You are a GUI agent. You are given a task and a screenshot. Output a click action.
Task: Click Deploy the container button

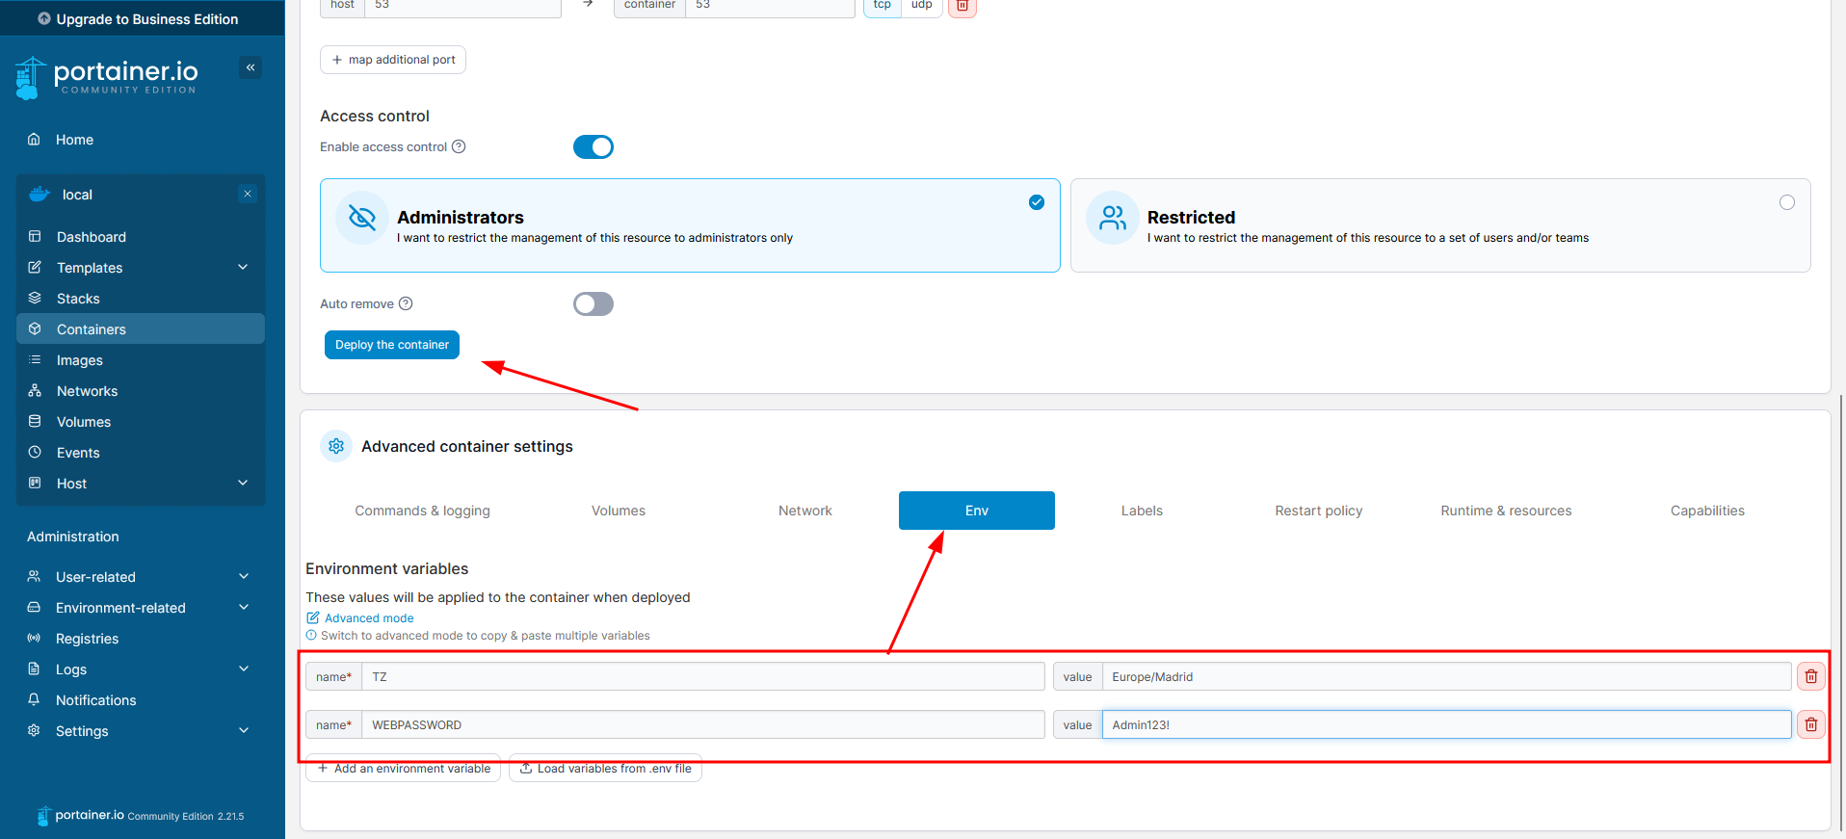[391, 345]
